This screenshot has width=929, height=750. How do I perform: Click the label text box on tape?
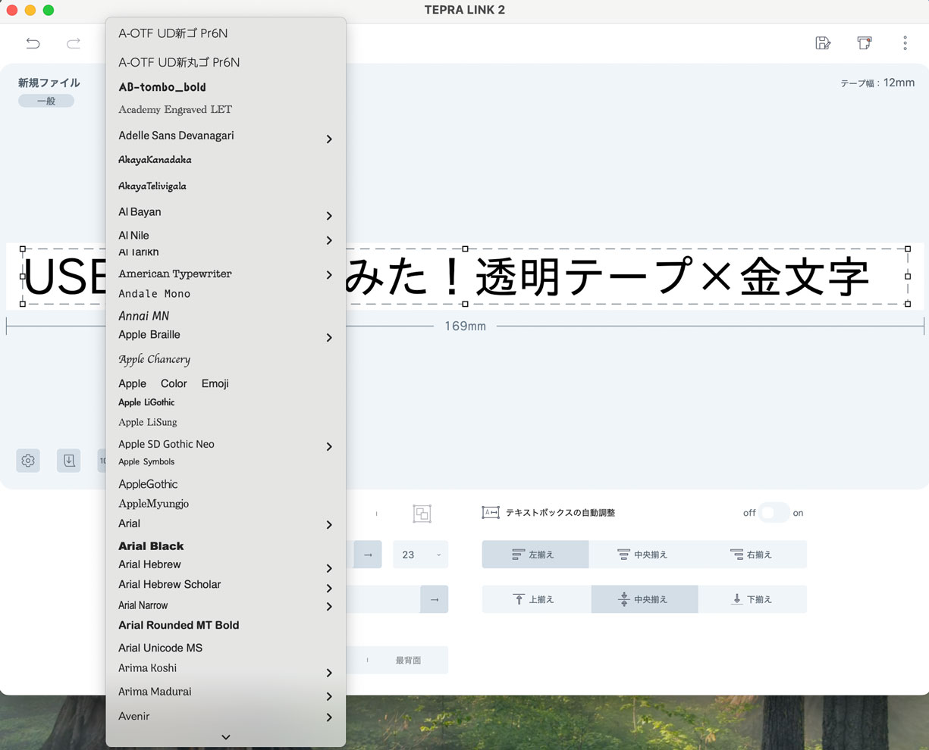coord(465,277)
